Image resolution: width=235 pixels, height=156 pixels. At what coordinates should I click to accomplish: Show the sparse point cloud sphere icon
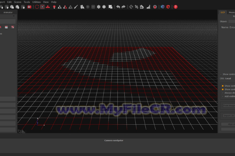tap(88, 7)
